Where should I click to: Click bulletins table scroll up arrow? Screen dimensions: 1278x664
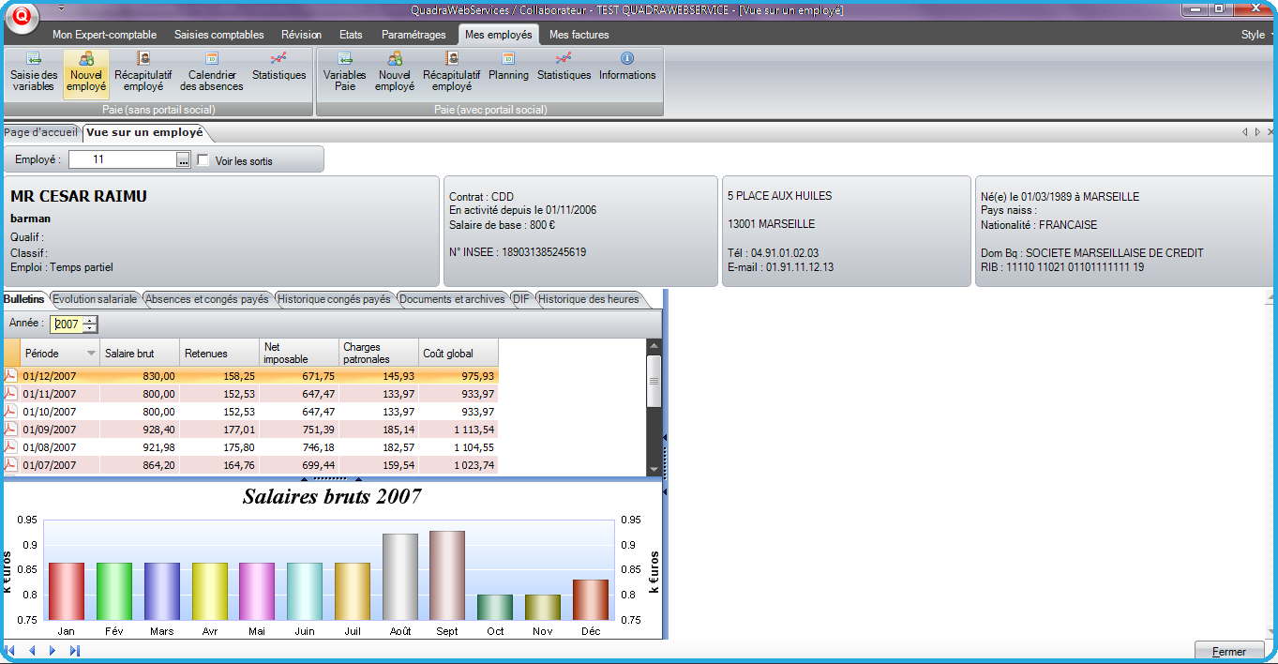[x=654, y=346]
